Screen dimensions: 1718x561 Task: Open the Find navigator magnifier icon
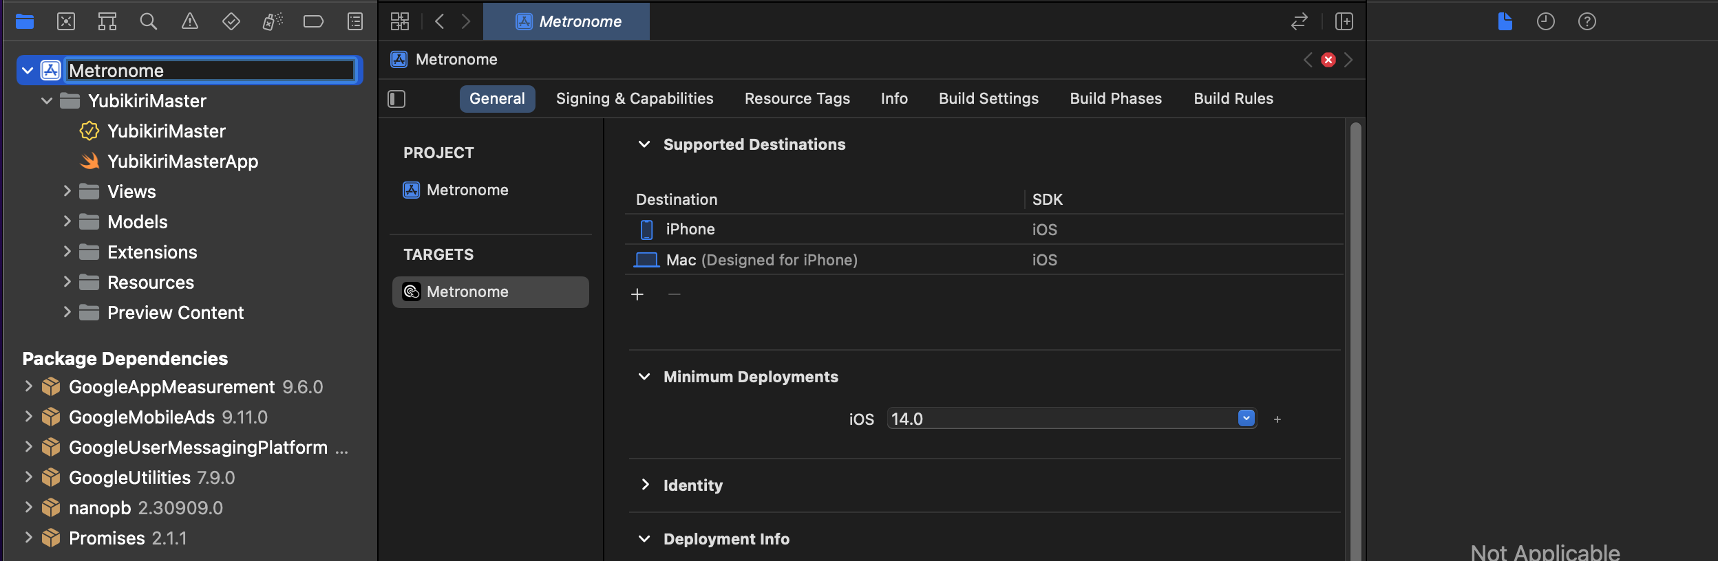149,21
